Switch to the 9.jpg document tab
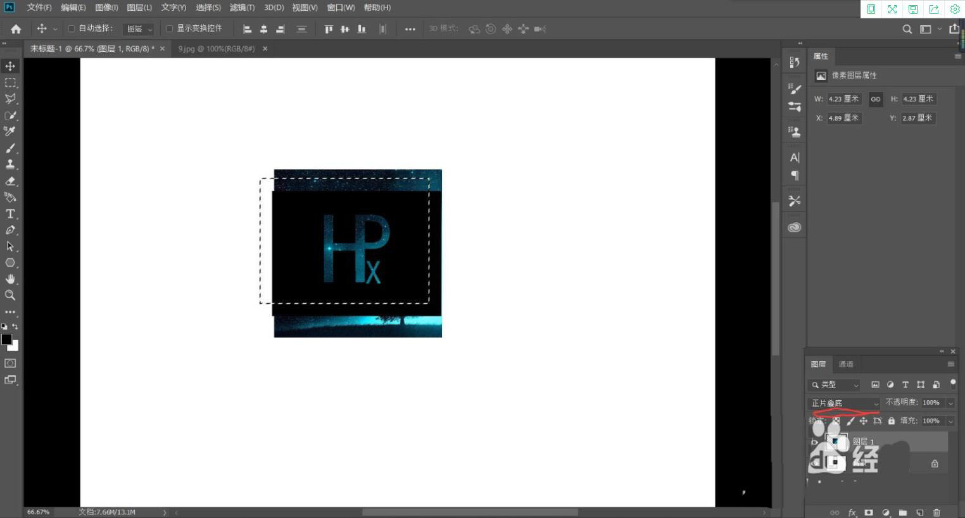965x518 pixels. (x=216, y=49)
